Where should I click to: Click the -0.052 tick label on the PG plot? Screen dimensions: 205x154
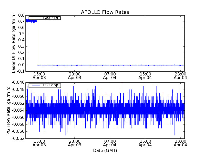tap(18, 103)
